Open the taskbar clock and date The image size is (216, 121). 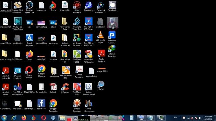click(208, 118)
